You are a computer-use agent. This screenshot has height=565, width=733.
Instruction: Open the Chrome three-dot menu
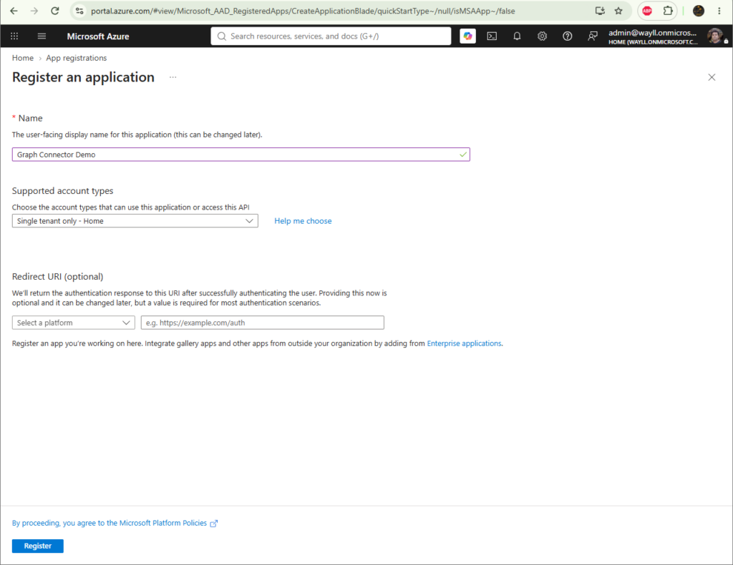[x=719, y=11]
